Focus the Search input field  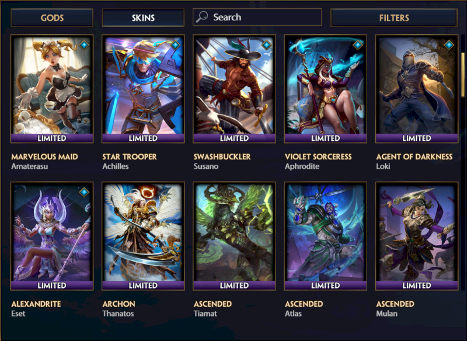pos(257,17)
